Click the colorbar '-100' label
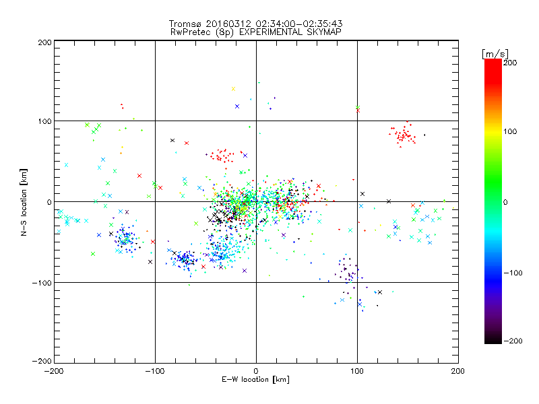Screen dimensions: 539x404 pos(513,273)
